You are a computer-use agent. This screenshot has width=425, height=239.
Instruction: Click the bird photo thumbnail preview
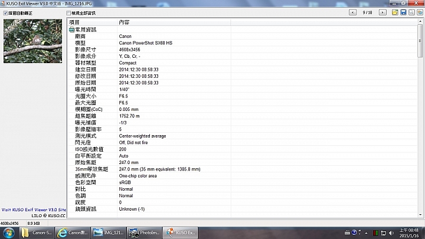click(33, 41)
